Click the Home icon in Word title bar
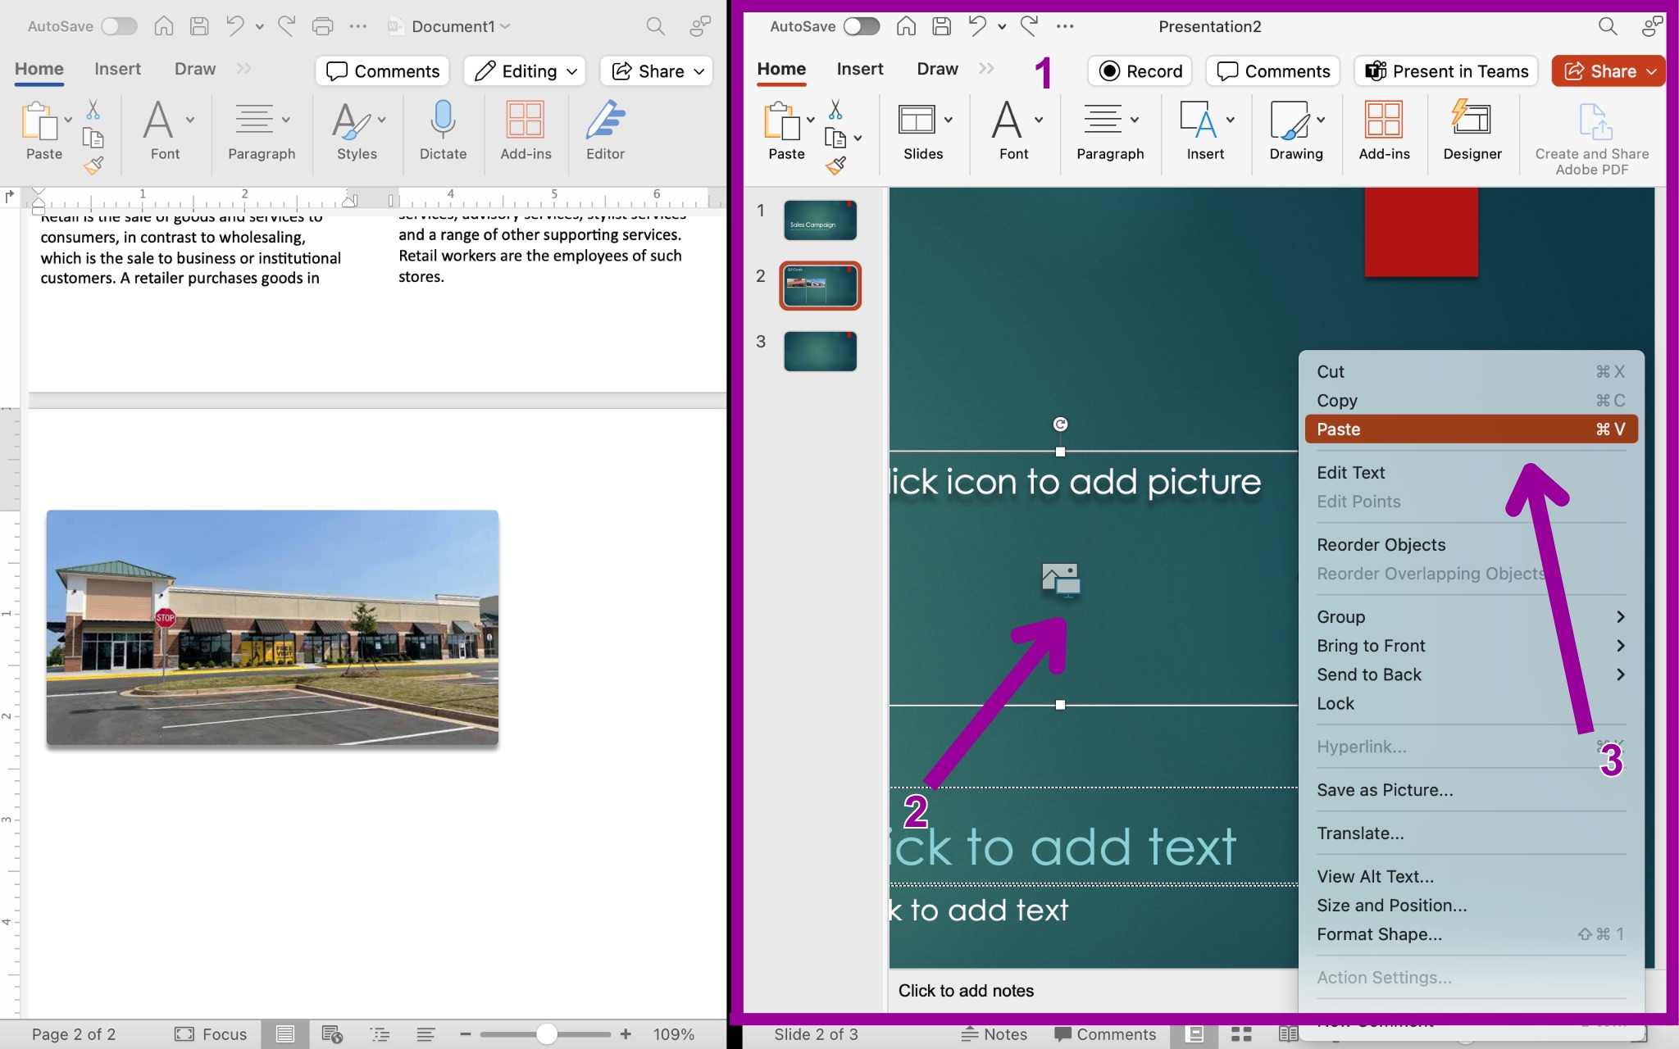Screen dimensions: 1679x1049 pyautogui.click(x=164, y=26)
